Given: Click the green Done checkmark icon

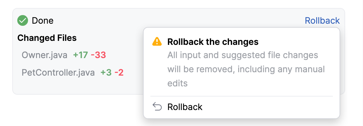Looking at the screenshot, I should click(23, 21).
